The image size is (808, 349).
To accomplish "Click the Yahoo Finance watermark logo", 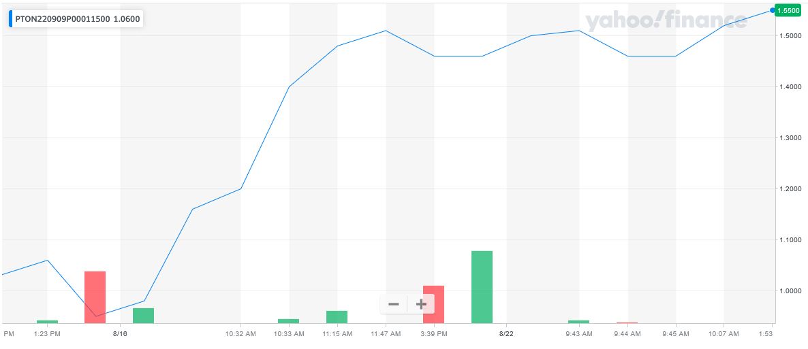I will pos(664,22).
